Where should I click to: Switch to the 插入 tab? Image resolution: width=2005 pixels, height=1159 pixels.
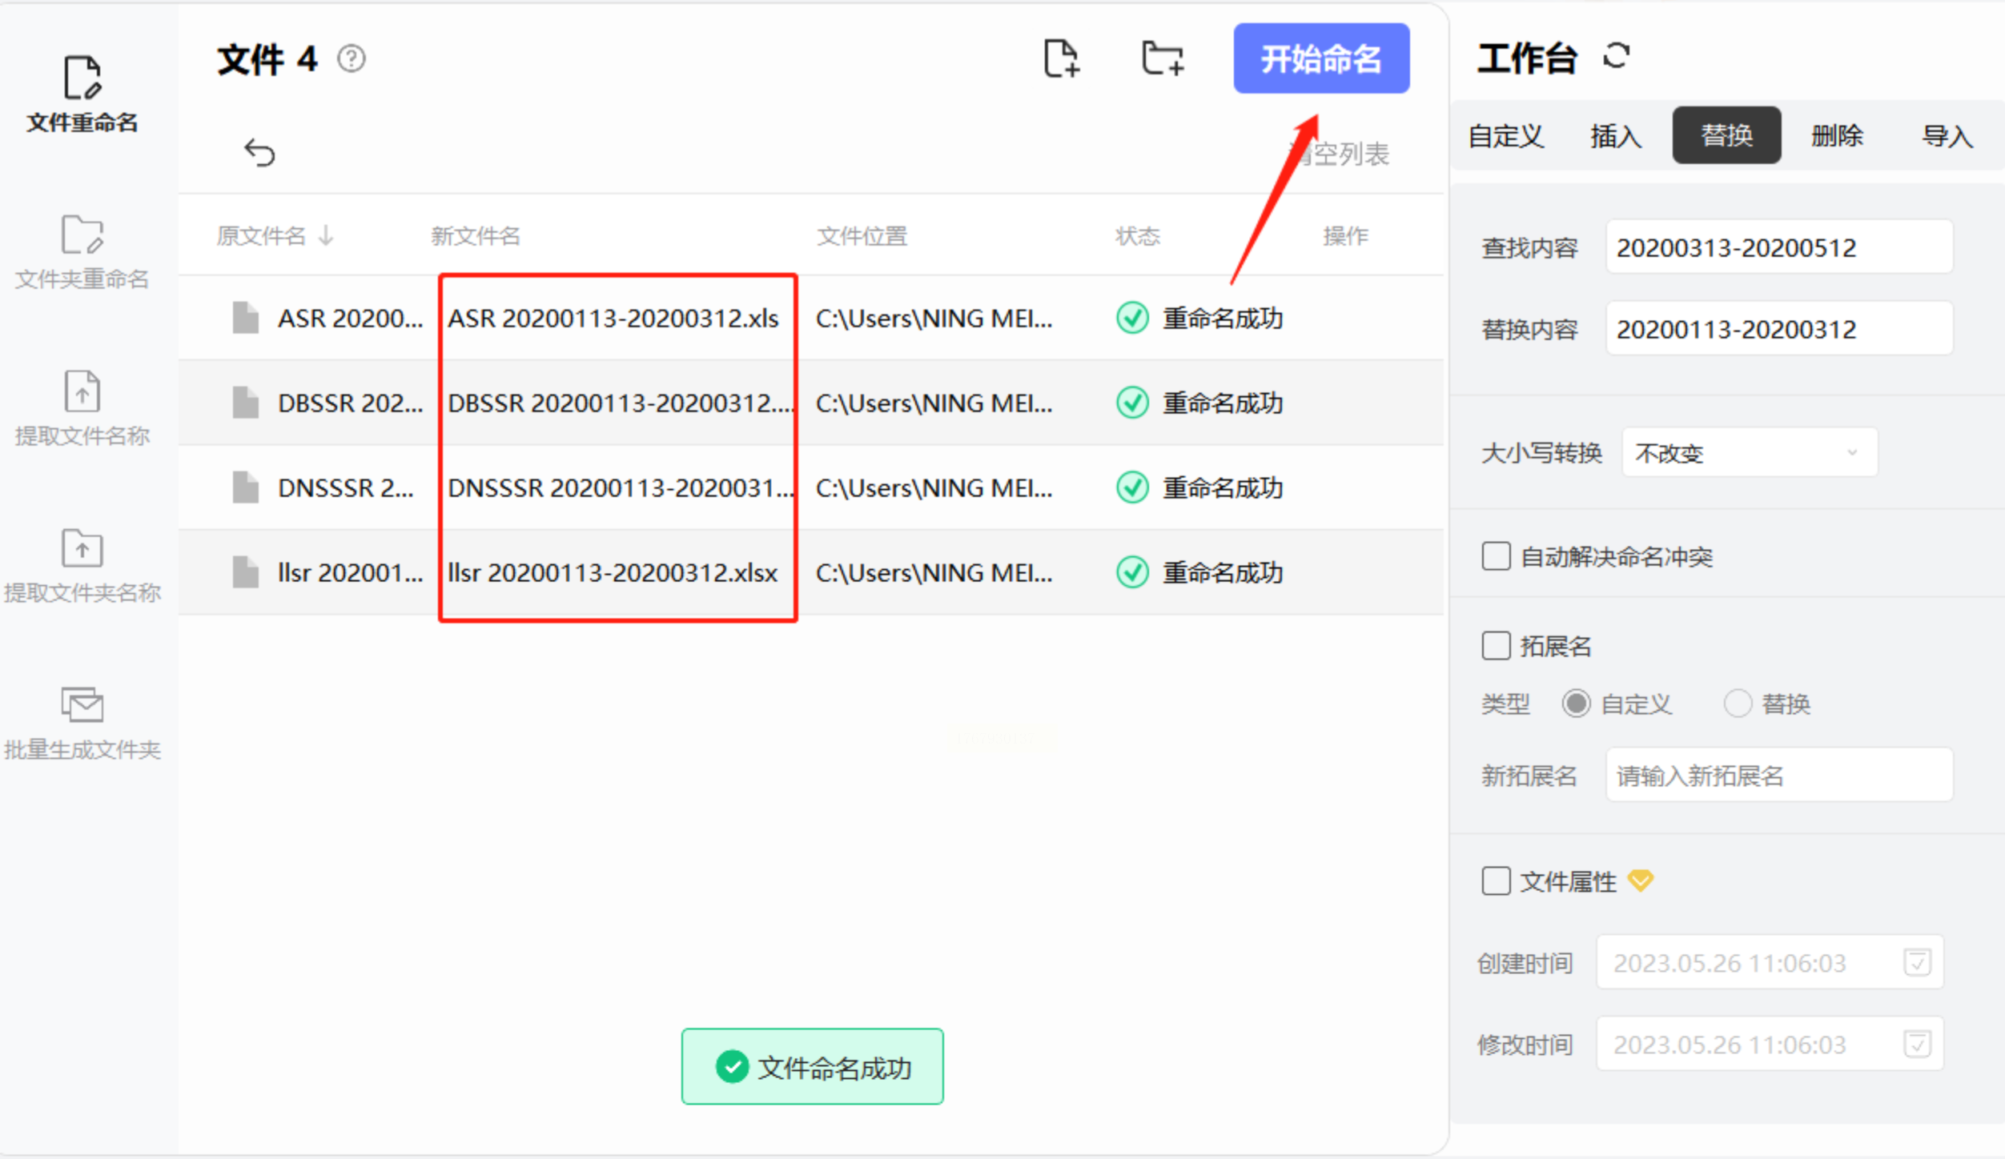[x=1615, y=135]
